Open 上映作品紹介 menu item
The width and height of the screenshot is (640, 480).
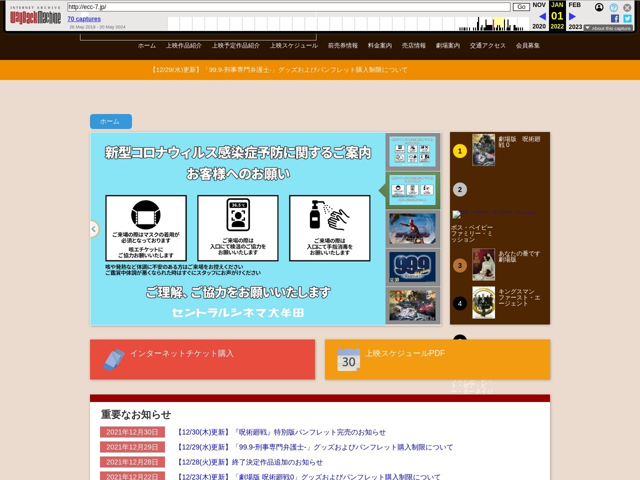pyautogui.click(x=184, y=45)
